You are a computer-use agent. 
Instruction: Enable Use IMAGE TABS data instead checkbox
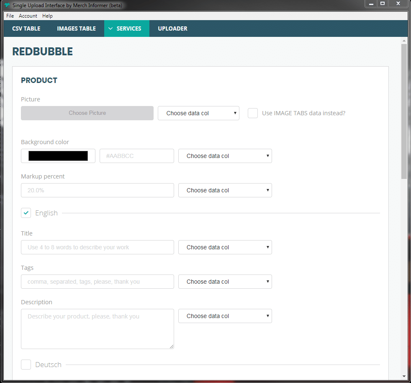point(253,113)
